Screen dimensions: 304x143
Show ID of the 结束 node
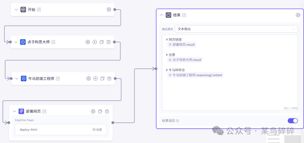[x=298, y=15]
